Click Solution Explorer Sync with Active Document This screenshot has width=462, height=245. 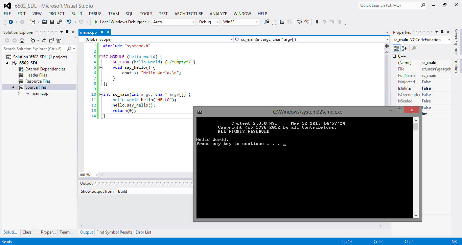click(44, 40)
